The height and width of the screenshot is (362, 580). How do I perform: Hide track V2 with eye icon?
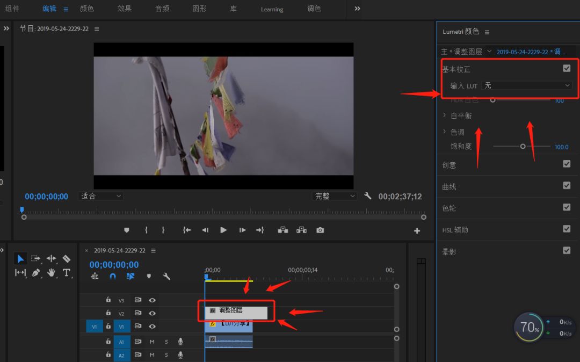coord(152,313)
